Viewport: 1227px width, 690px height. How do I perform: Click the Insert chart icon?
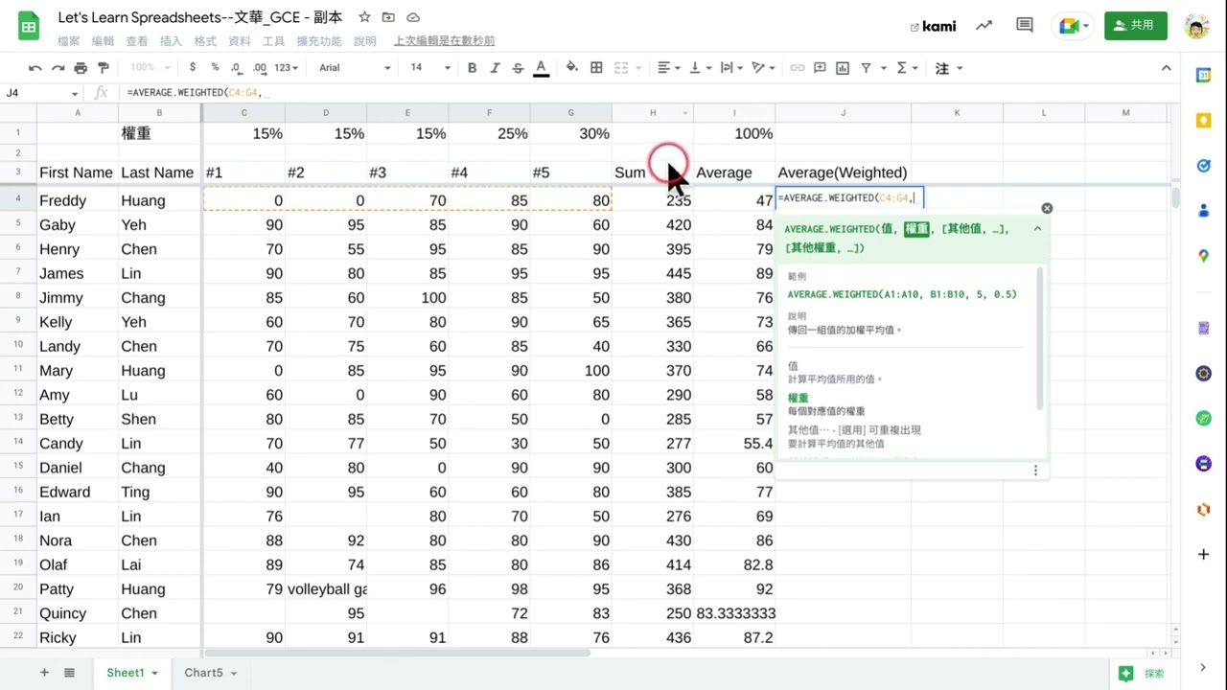point(843,68)
